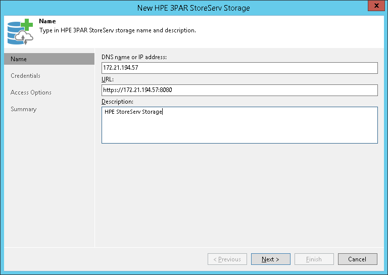Image resolution: width=388 pixels, height=275 pixels.
Task: Close the New HPE 3PAR StoreServ dialog
Action: [x=374, y=7]
